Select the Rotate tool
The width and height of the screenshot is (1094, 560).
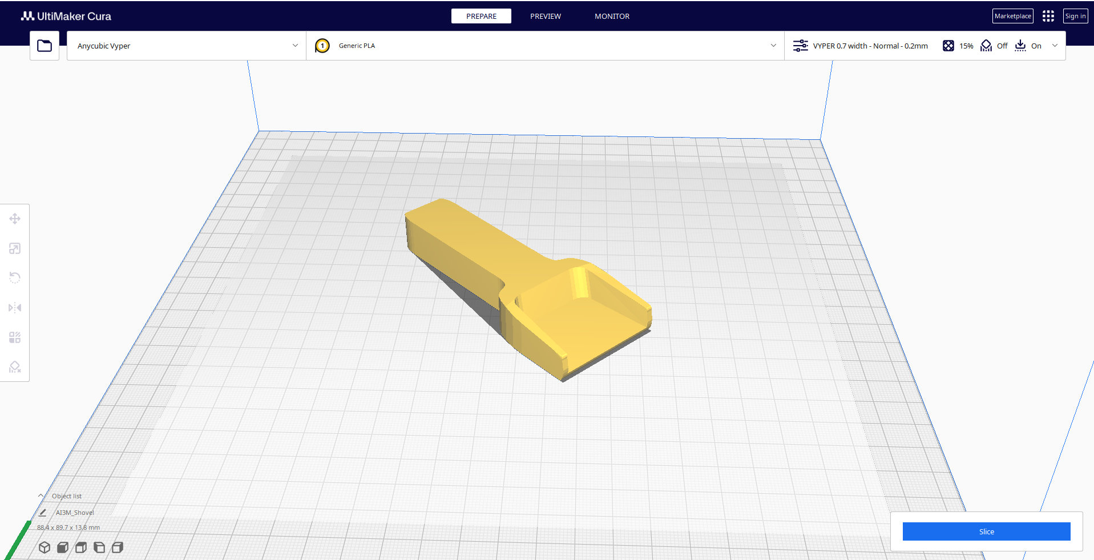click(15, 278)
